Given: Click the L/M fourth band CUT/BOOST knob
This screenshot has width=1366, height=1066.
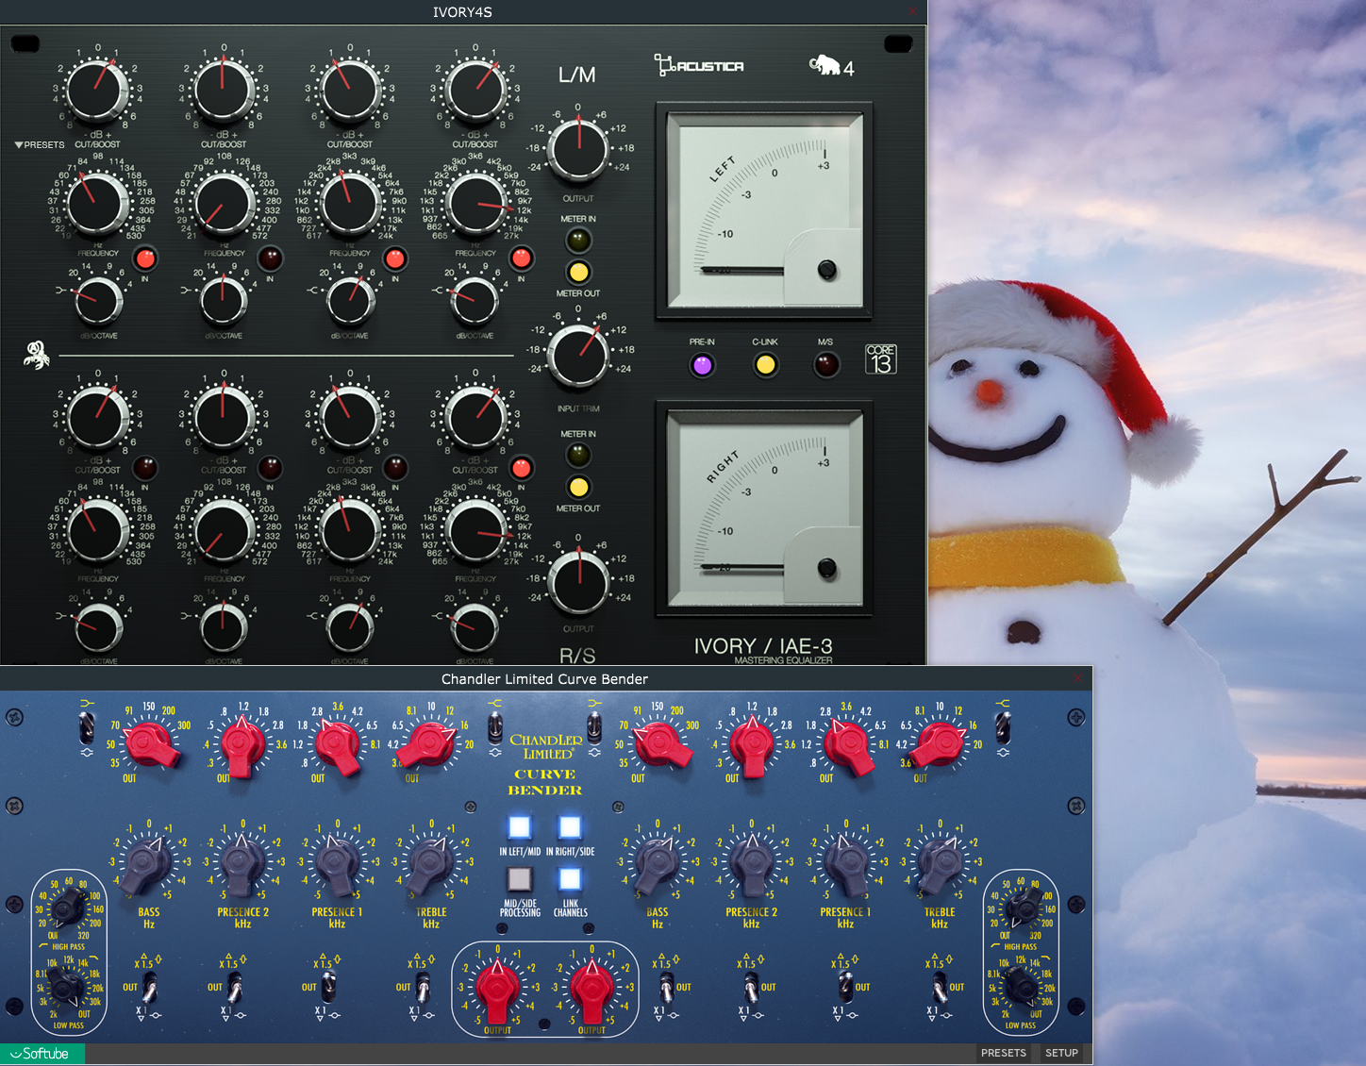Looking at the screenshot, I should (x=475, y=92).
